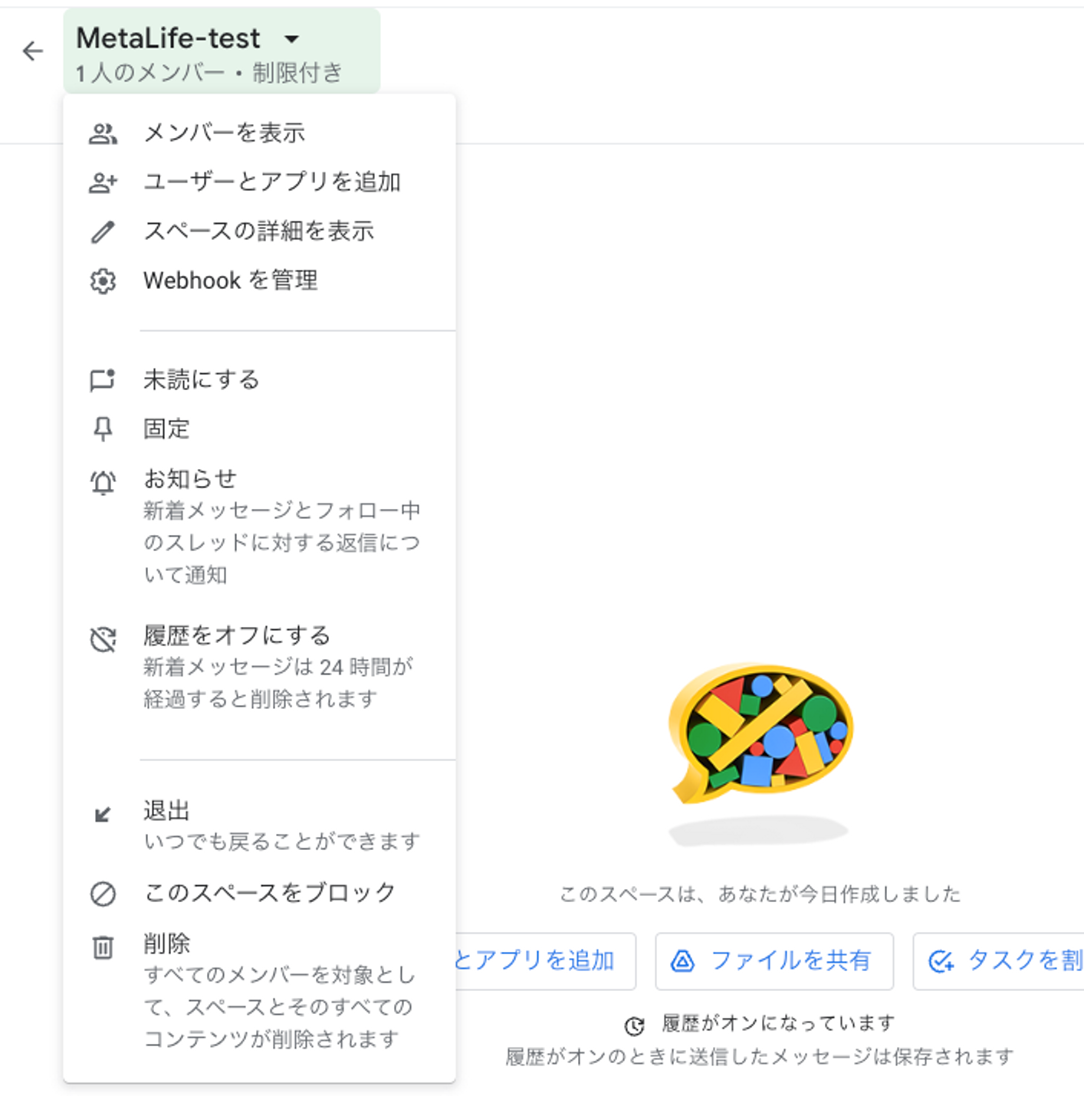Mark the space unread with 未読にする
This screenshot has height=1096, width=1084.
point(259,380)
